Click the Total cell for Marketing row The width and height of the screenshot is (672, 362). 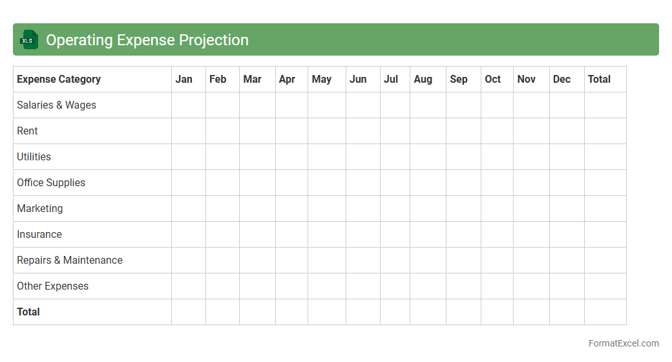[x=605, y=209]
